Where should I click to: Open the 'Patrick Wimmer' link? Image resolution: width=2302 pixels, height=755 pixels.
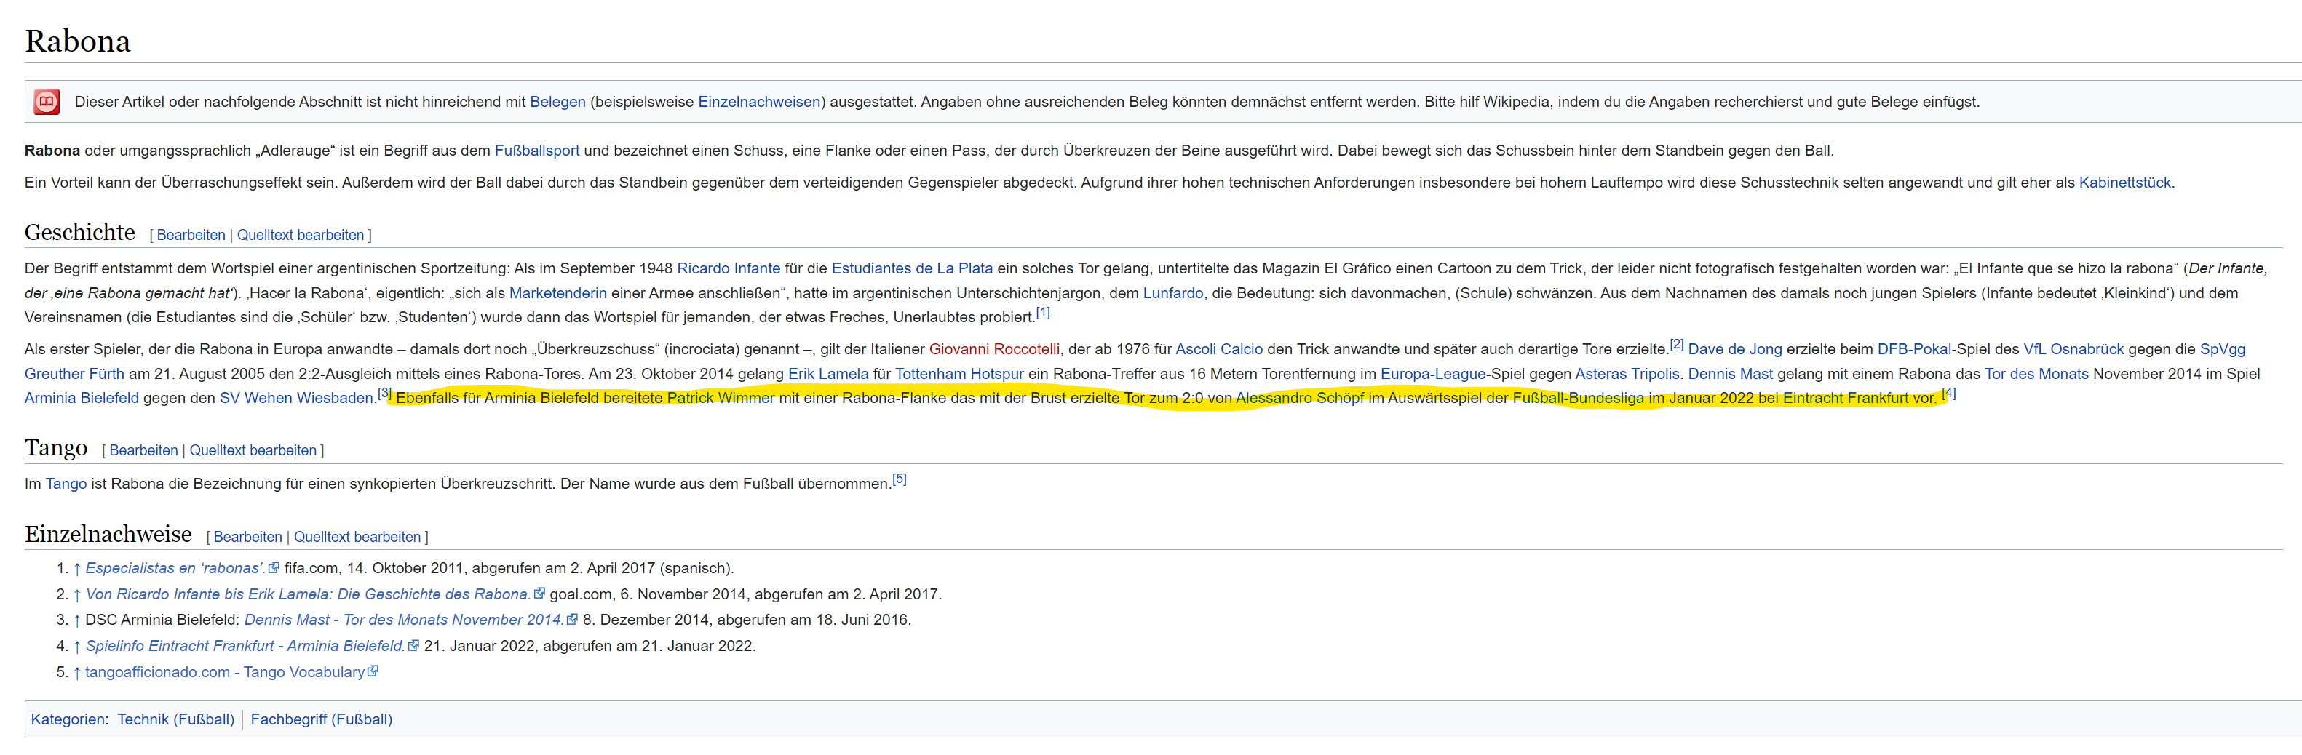pyautogui.click(x=721, y=398)
